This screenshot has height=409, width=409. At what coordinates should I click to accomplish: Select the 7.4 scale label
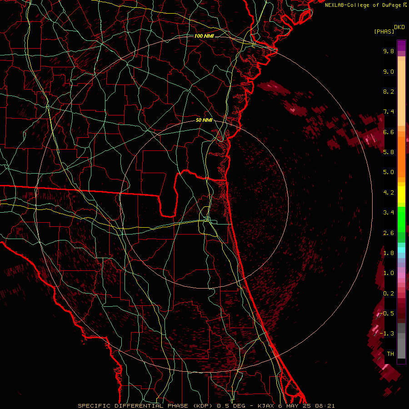389,112
